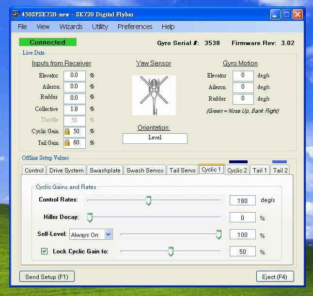This screenshot has height=296, width=313.
Task: Open the Self-Level Always On dropdown
Action: tap(91, 234)
